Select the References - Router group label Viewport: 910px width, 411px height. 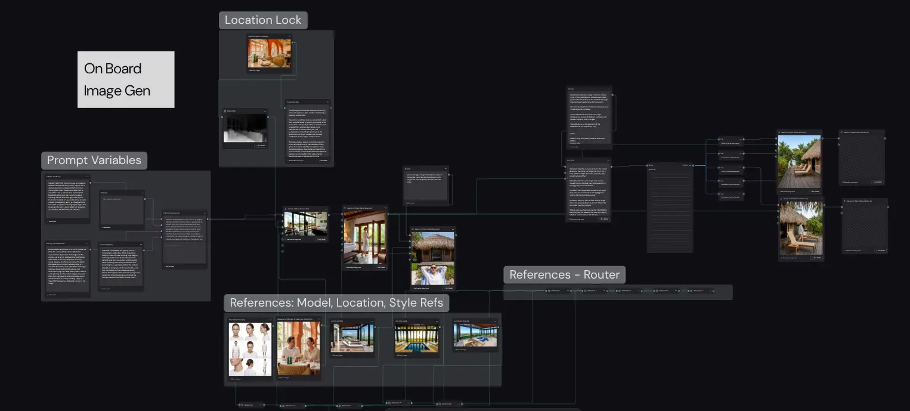coord(565,275)
